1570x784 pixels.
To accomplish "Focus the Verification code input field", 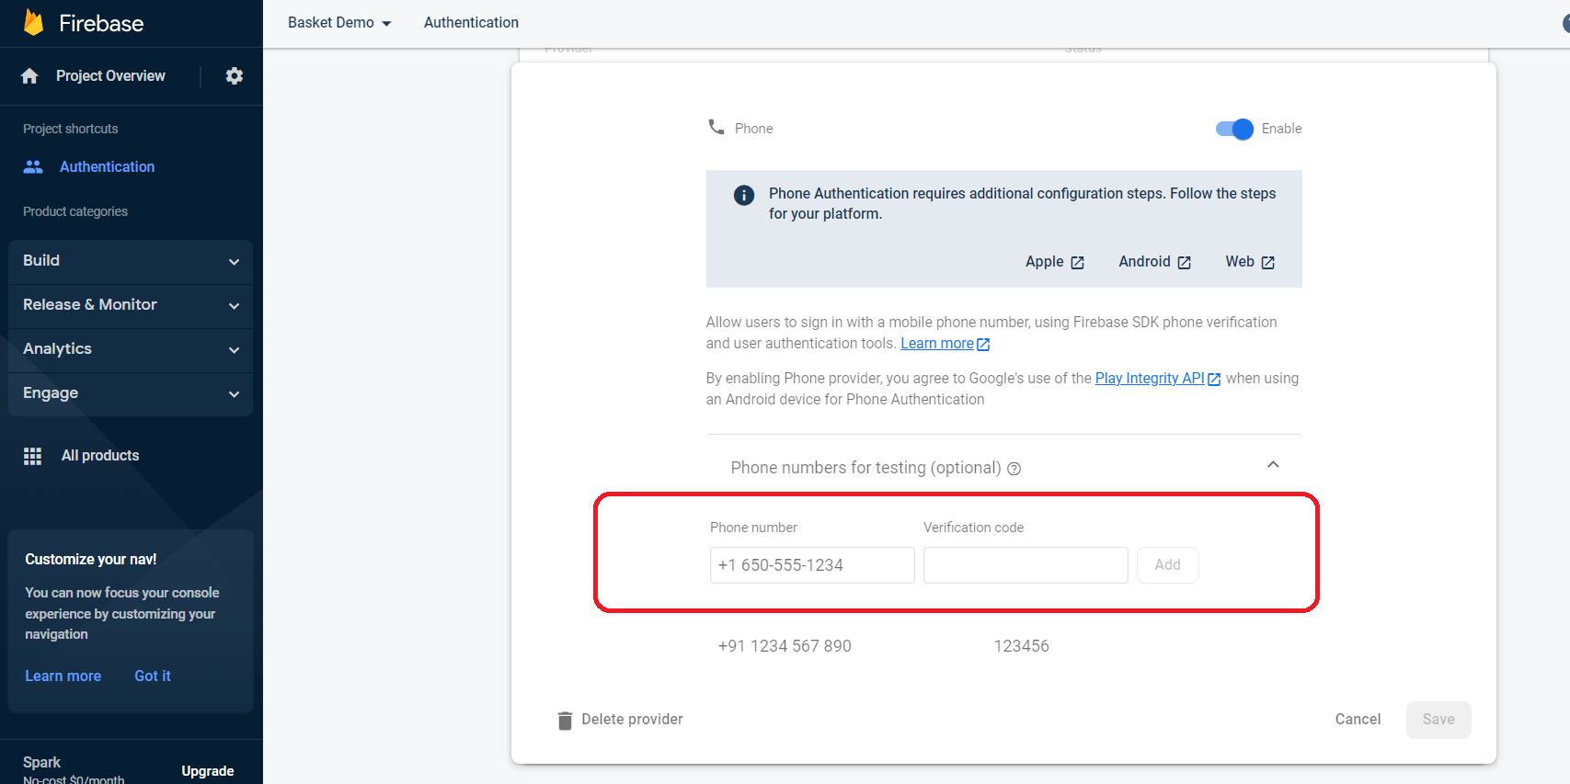I will pos(1026,565).
